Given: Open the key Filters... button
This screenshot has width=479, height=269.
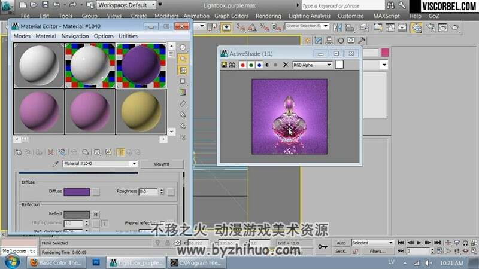Looking at the screenshot, I should [378, 251].
